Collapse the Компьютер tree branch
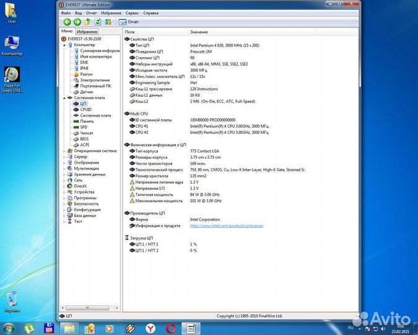 click(x=64, y=45)
